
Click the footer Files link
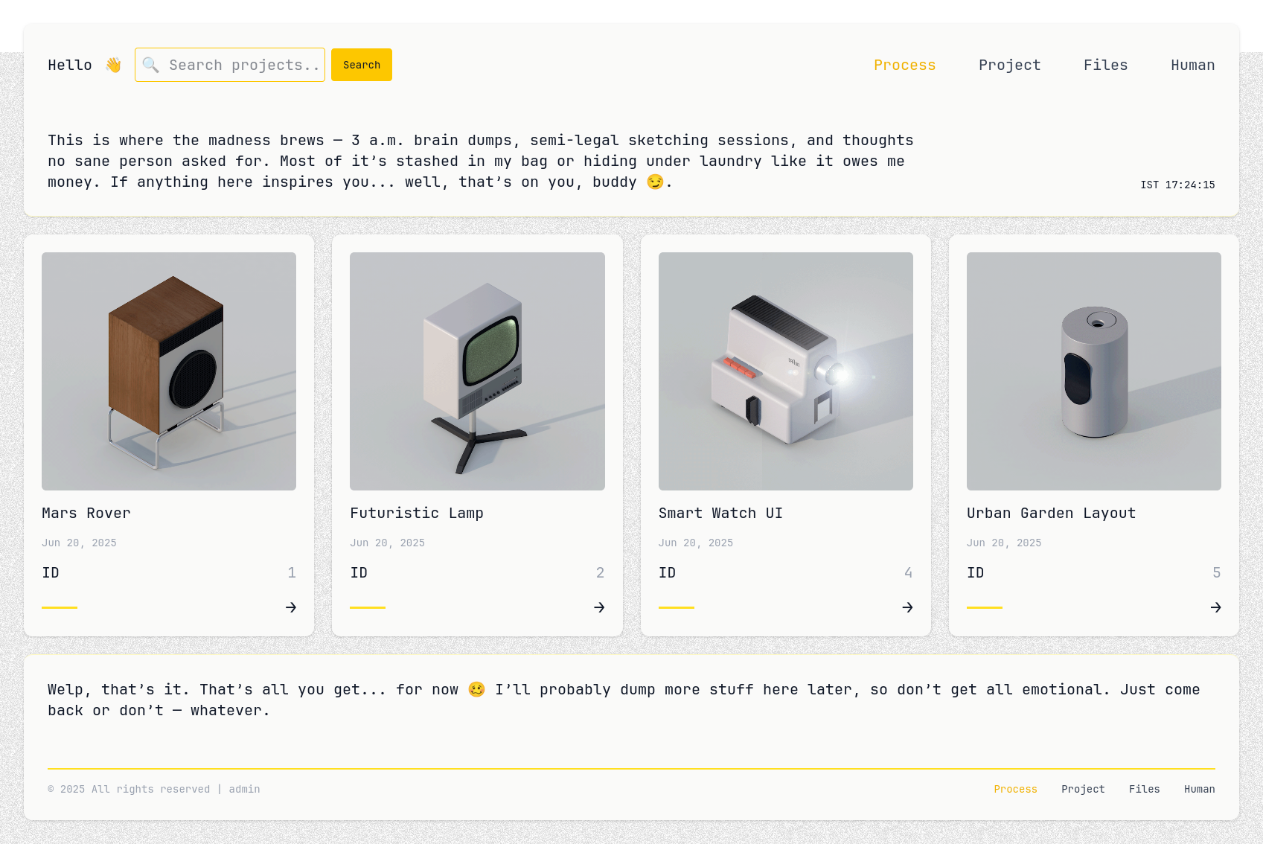(1144, 789)
